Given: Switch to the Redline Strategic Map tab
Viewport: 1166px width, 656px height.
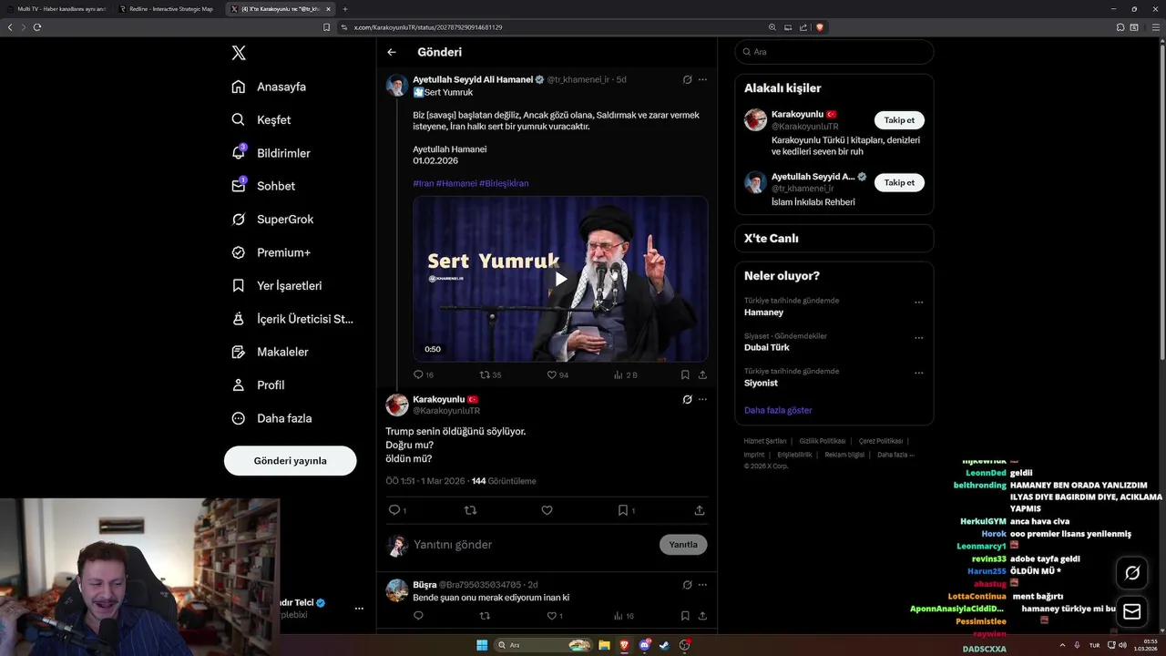Looking at the screenshot, I should pyautogui.click(x=169, y=9).
